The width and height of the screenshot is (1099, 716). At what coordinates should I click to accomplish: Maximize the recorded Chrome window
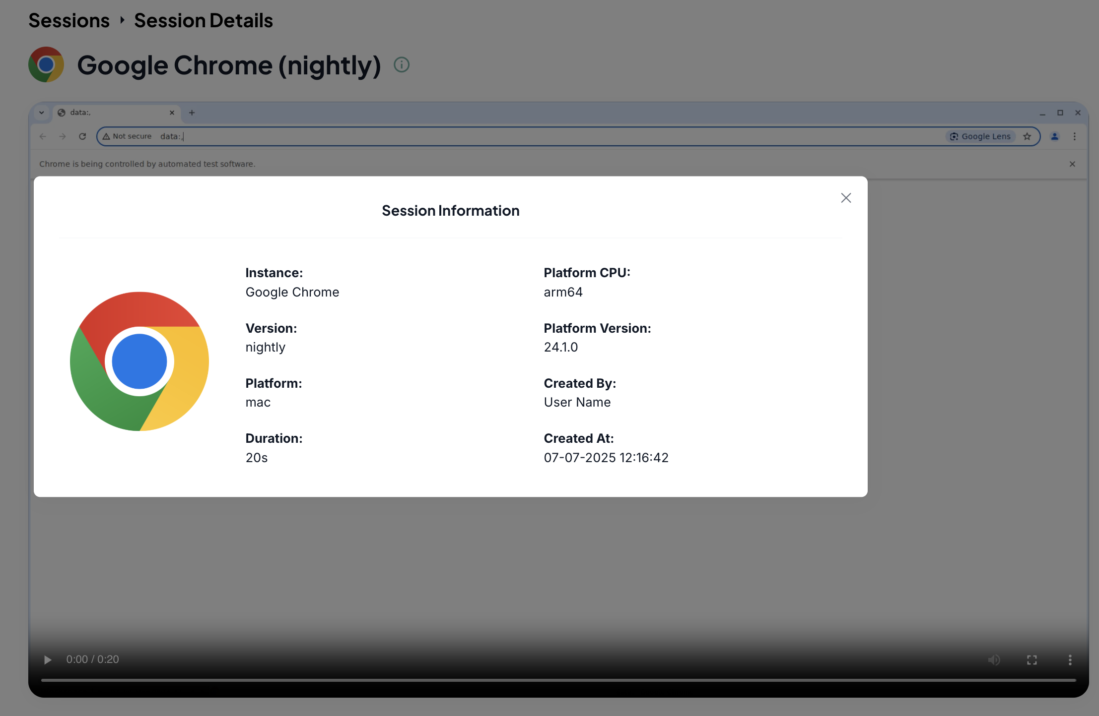(x=1060, y=113)
